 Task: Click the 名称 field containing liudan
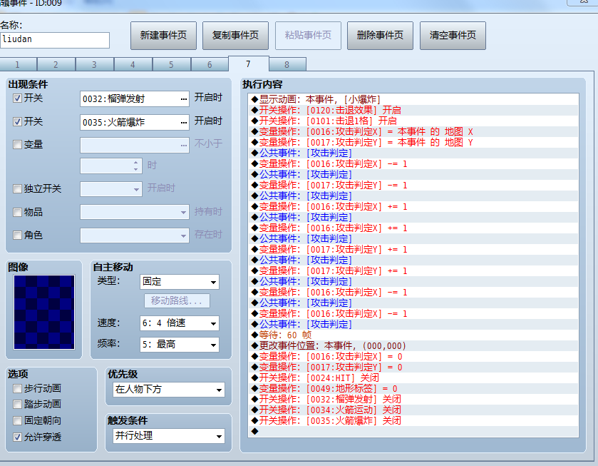(55, 40)
